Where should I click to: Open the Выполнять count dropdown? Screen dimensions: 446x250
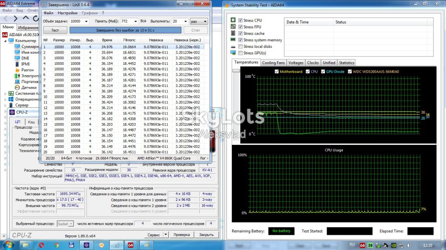[x=186, y=21]
